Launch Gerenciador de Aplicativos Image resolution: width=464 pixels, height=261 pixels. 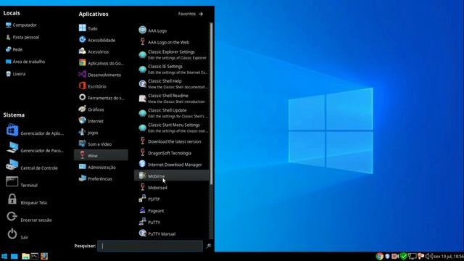(35, 130)
